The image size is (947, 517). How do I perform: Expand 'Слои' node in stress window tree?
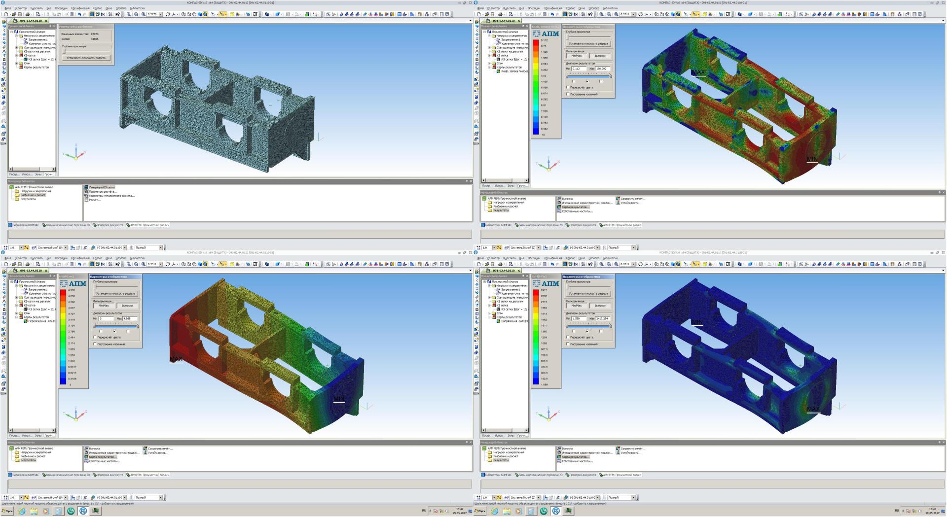click(x=489, y=313)
